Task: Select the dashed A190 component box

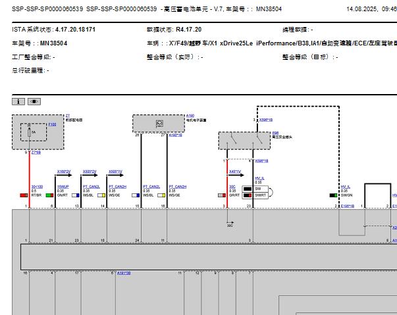Action: [159, 124]
